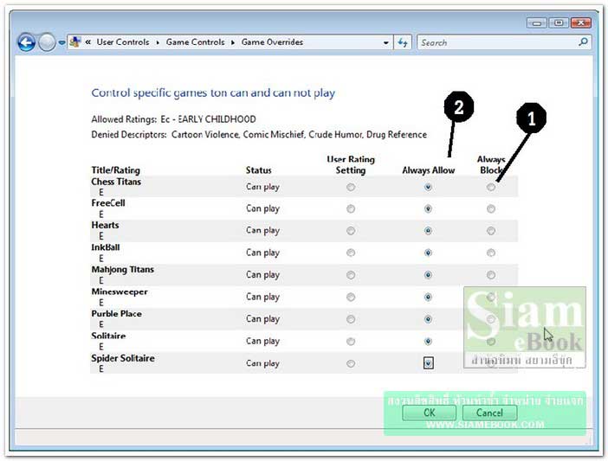Viewport: 608px width, 461px height.
Task: Click the Chess Titans game title
Action: pos(116,182)
